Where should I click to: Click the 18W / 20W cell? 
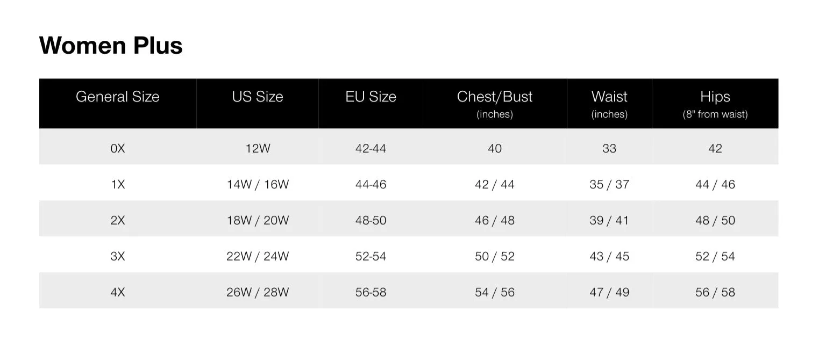[x=258, y=221]
